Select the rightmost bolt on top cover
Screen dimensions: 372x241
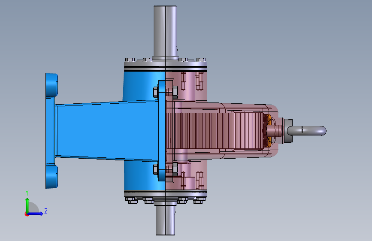pyautogui.click(x=201, y=60)
